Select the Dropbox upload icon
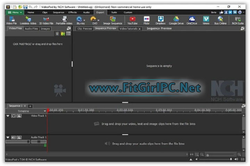 click(x=160, y=20)
